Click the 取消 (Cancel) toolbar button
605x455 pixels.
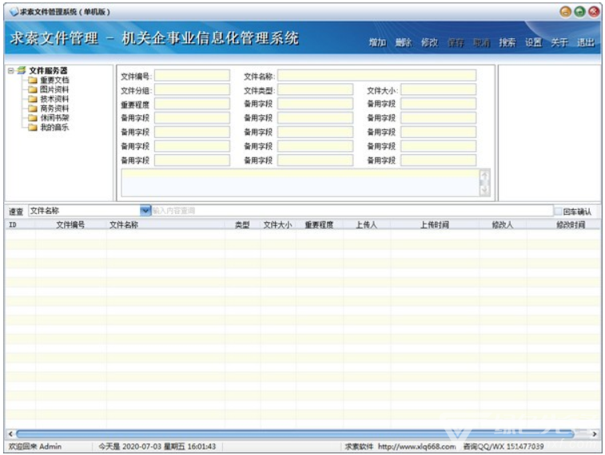482,42
